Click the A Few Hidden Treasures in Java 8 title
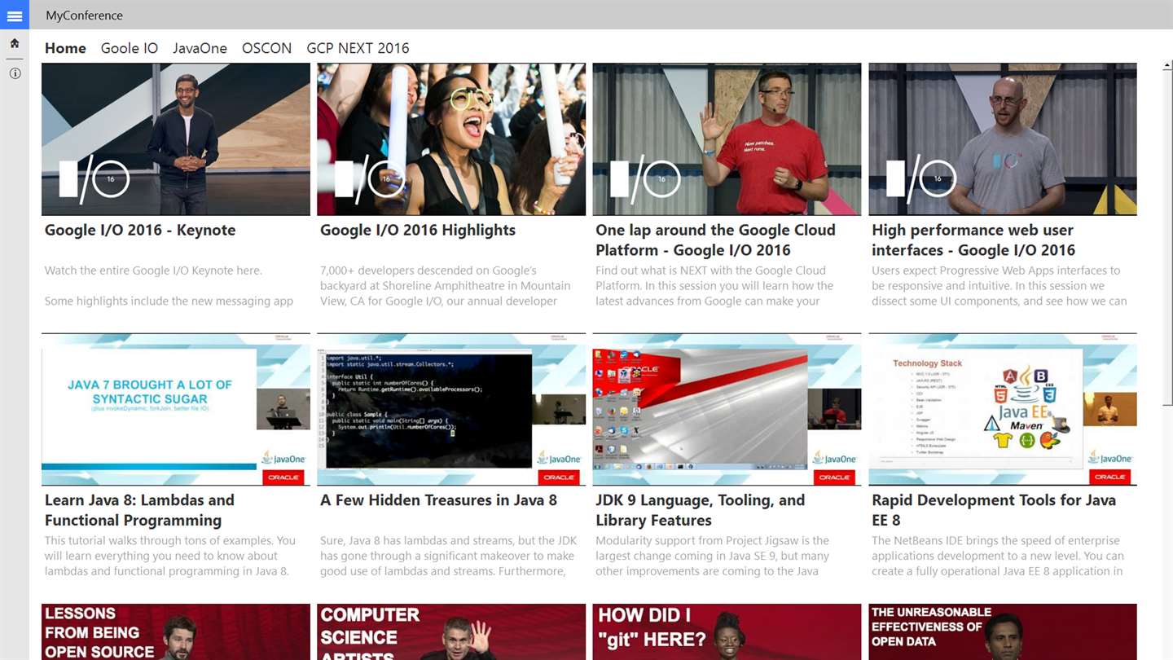Viewport: 1173px width, 660px height. pos(438,500)
